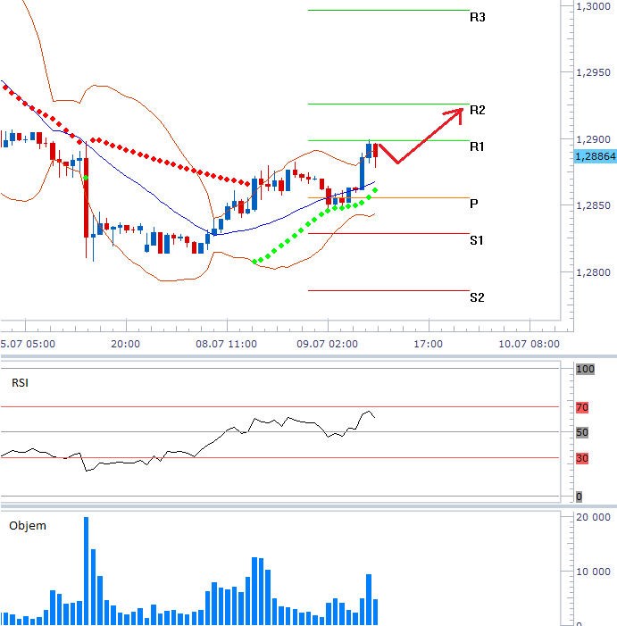Click the 1,3000 price axis label
The image size is (617, 626).
(x=593, y=6)
